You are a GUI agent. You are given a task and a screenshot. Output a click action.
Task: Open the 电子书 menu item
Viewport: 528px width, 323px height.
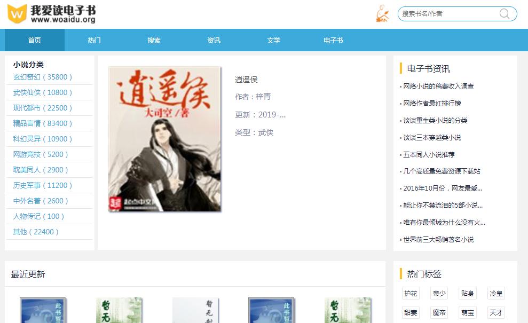[x=333, y=40]
